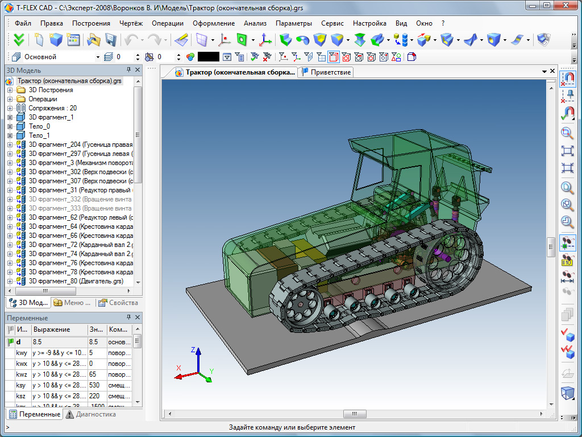Close the Переменные panel
582x437 pixels.
tap(138, 318)
